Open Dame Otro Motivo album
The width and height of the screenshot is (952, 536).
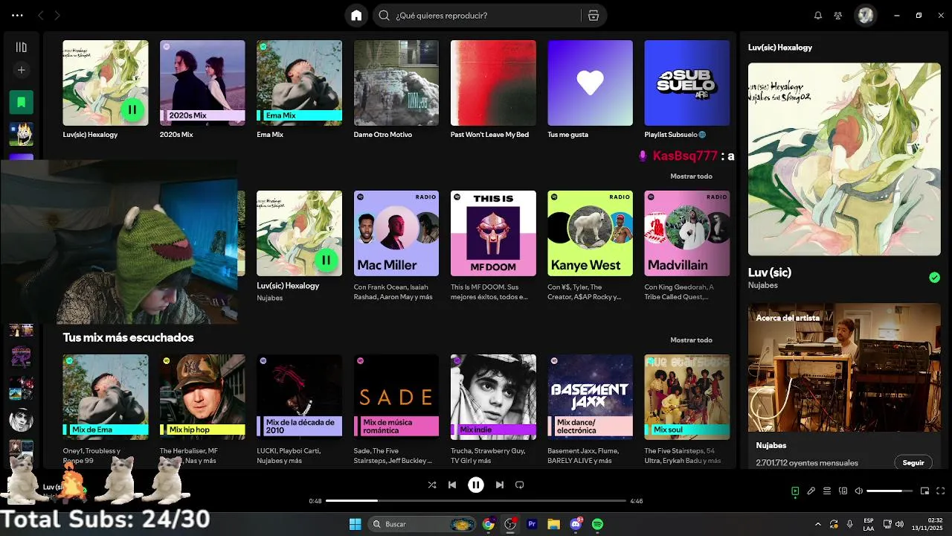point(396,89)
